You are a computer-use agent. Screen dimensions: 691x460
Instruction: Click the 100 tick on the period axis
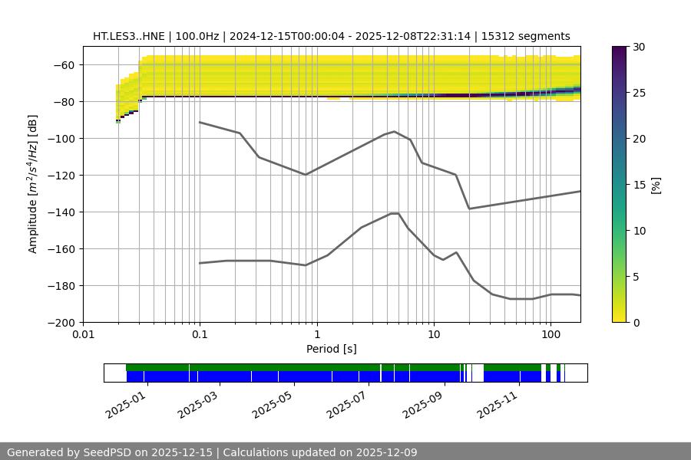pos(550,335)
